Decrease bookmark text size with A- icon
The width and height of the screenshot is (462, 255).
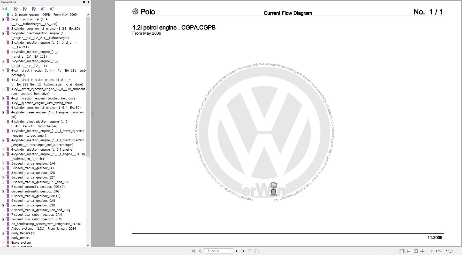coord(52,9)
